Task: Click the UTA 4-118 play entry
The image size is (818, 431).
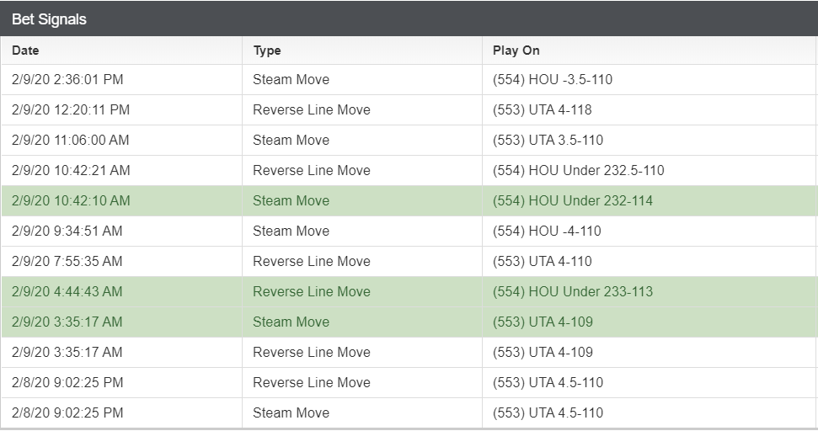Action: pyautogui.click(x=542, y=110)
